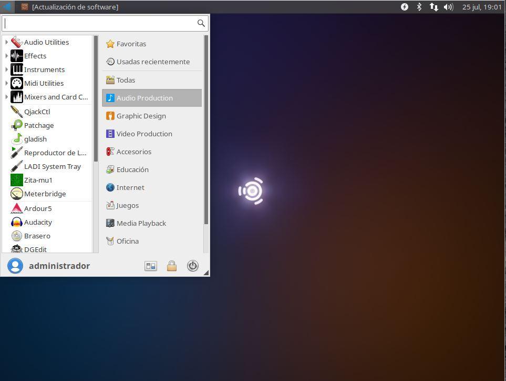Viewport: 506px width, 381px height.
Task: Open LADI System Tray
Action: [53, 166]
